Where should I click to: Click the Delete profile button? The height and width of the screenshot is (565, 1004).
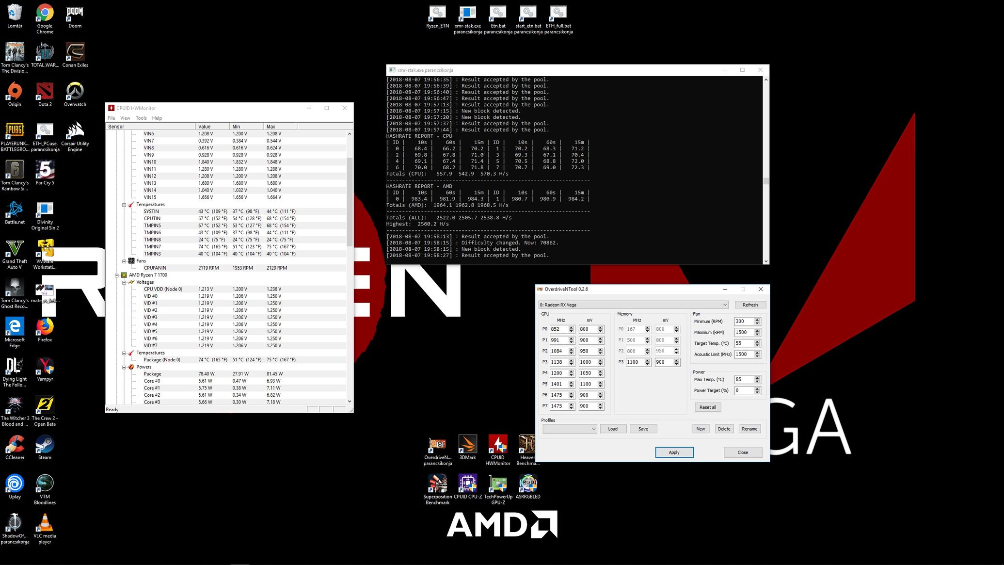pos(724,429)
